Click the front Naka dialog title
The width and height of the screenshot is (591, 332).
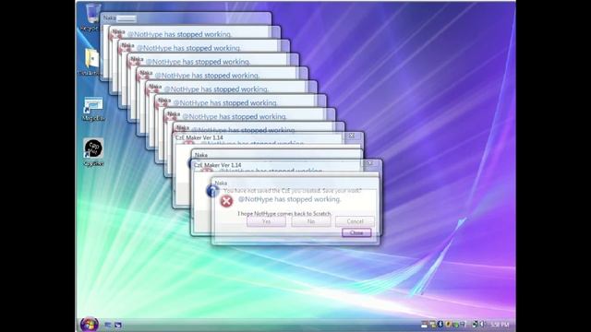[221, 183]
